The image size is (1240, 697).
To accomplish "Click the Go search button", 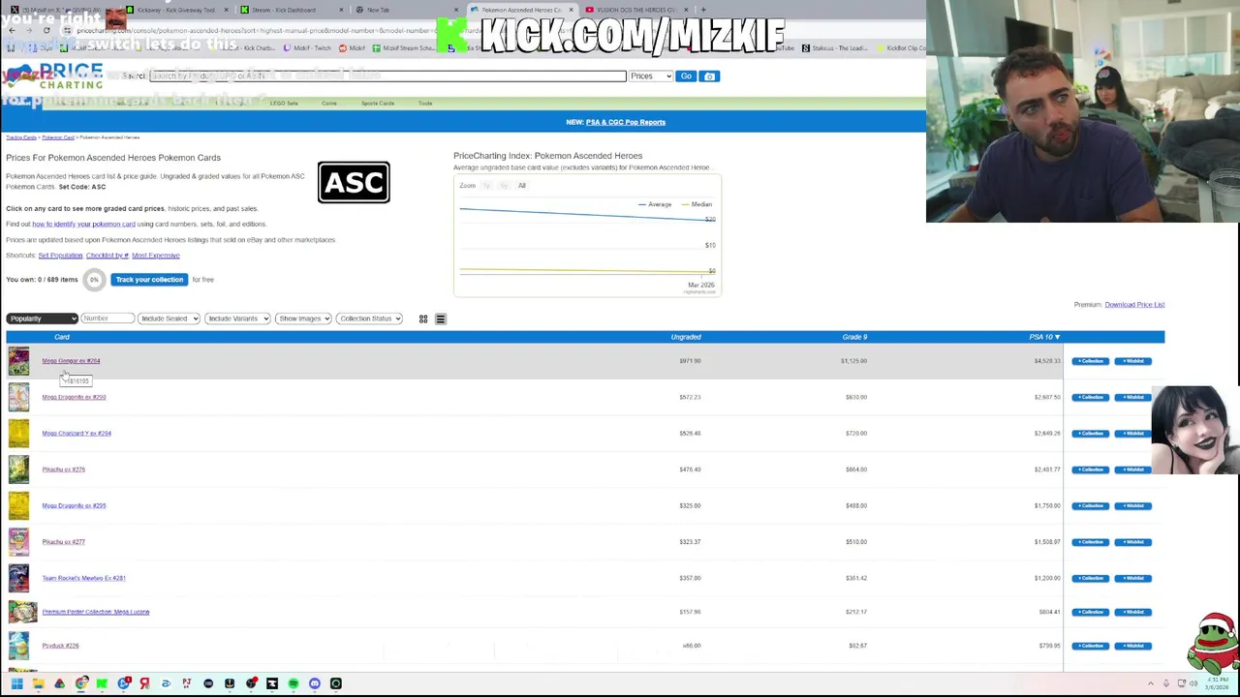I will [686, 76].
